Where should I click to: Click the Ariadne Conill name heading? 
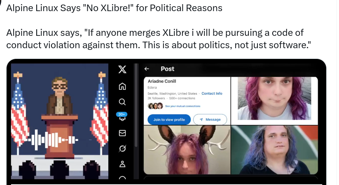click(x=162, y=81)
